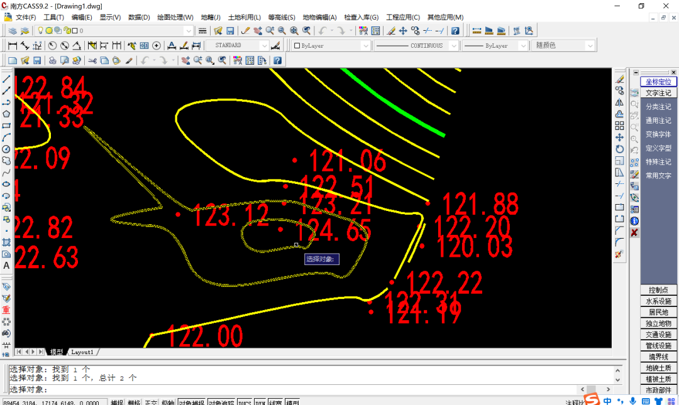
Task: Click the Cut scissors icon
Action: 92,60
